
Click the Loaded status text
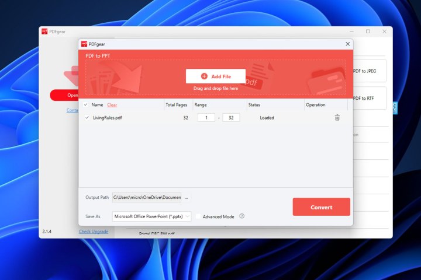point(267,118)
